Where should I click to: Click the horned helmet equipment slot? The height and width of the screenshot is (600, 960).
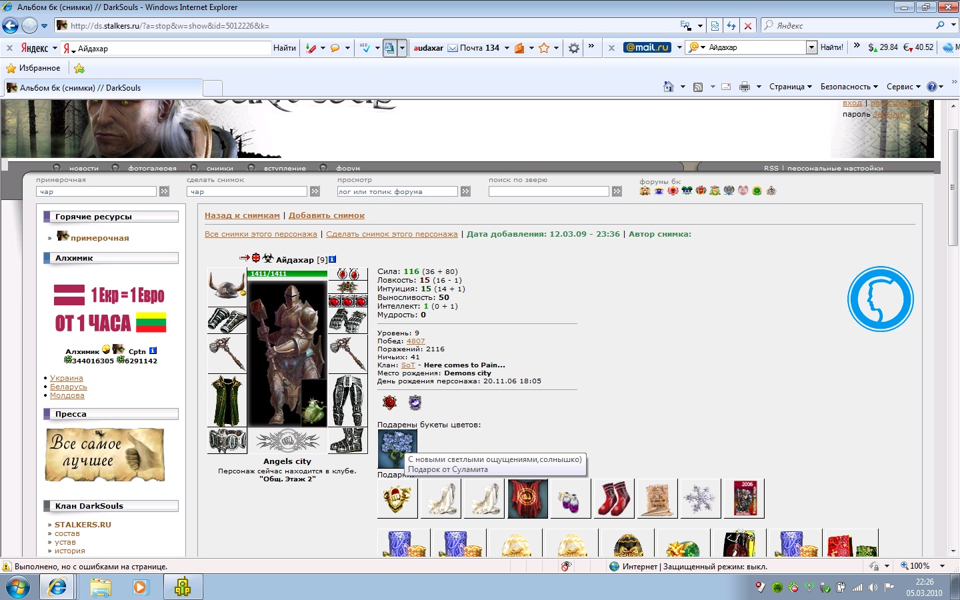(227, 287)
